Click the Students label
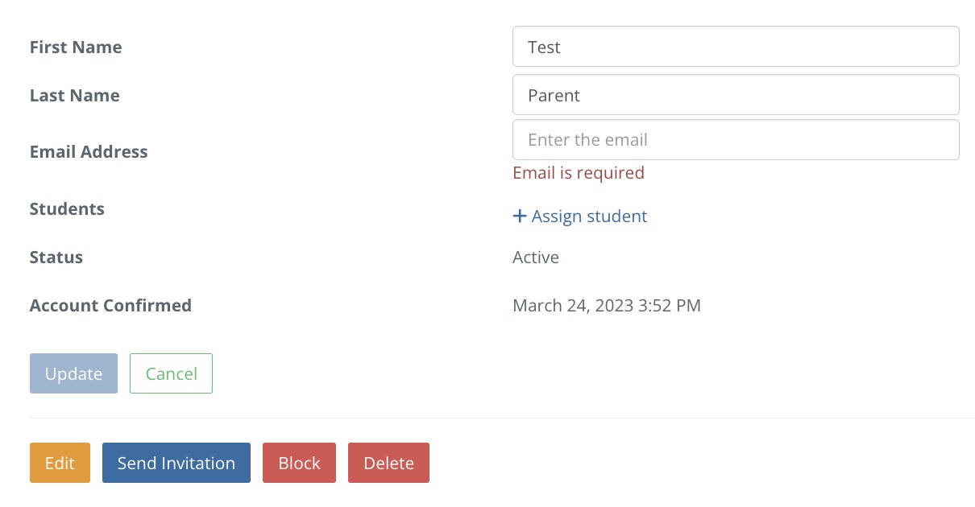This screenshot has height=507, width=975. (67, 209)
